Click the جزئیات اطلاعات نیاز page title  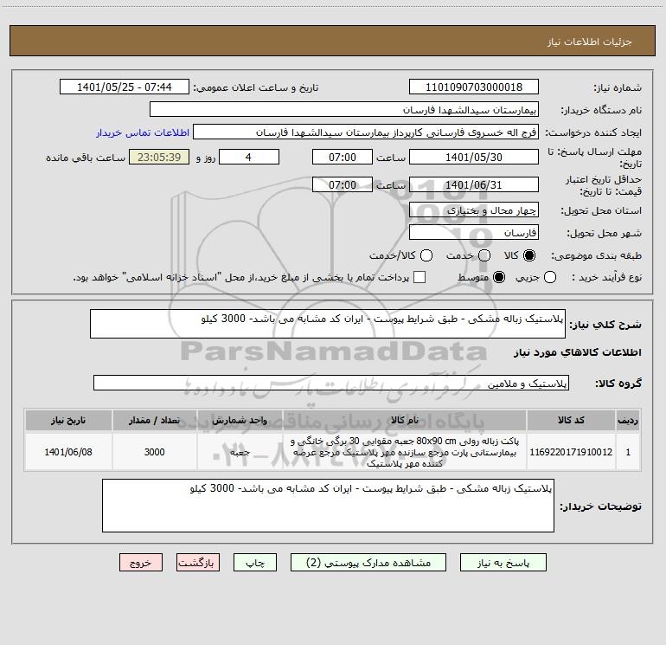(590, 42)
